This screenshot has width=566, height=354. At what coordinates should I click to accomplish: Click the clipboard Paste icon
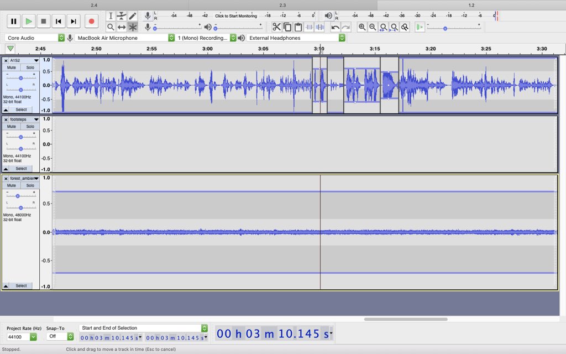298,27
